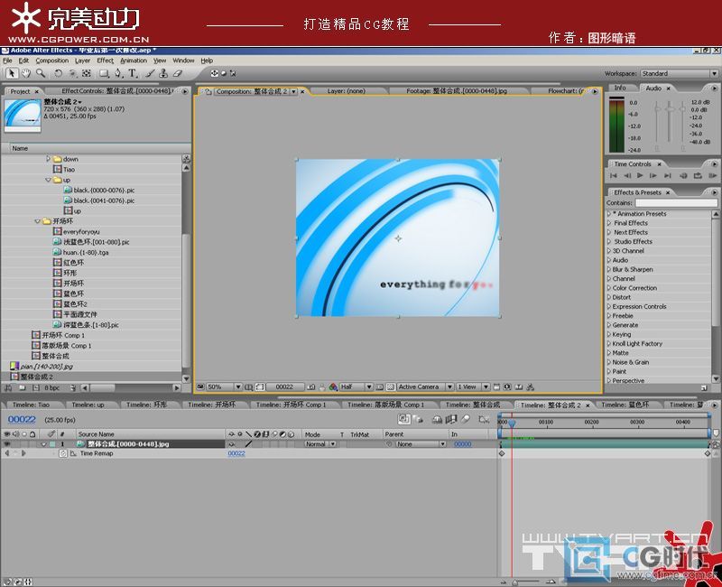Click into Effects Contains search field
722x587 pixels.
676,203
